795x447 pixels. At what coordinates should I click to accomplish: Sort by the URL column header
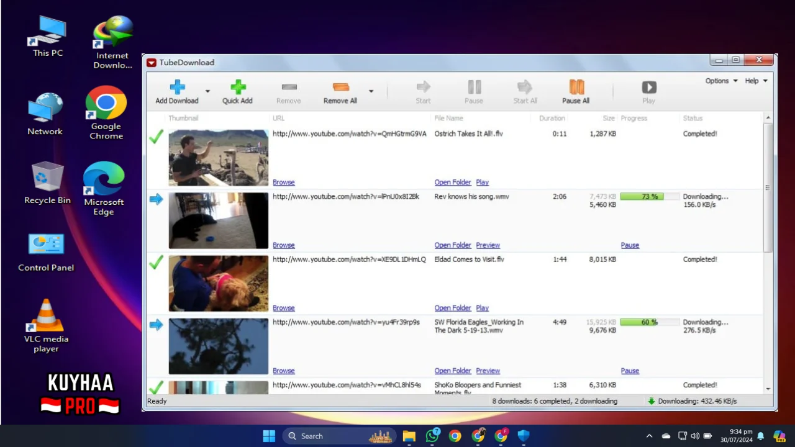278,118
